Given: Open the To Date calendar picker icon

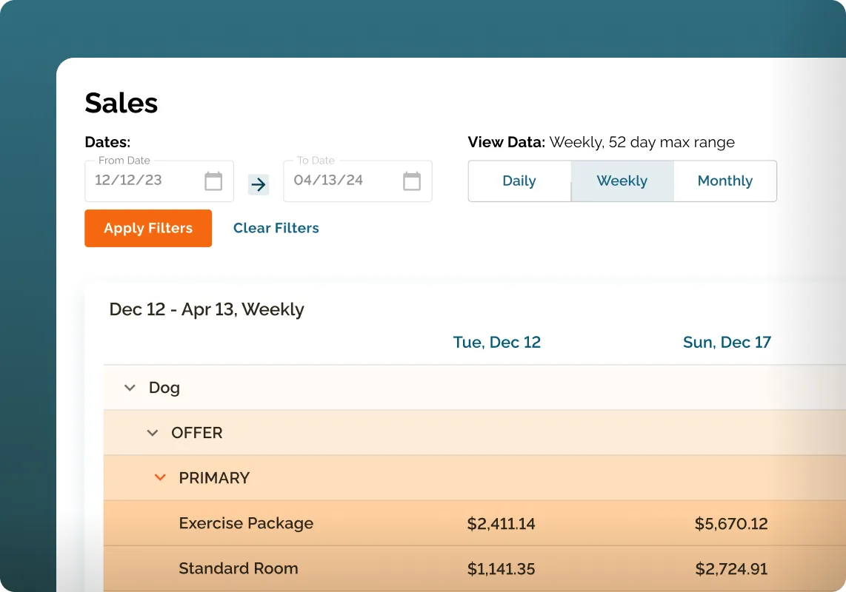Looking at the screenshot, I should (412, 181).
